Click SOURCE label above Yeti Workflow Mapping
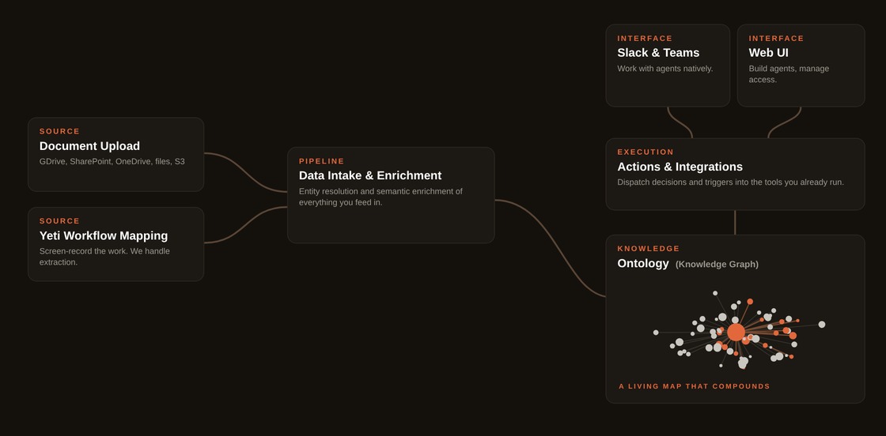This screenshot has height=436, width=886. [60, 221]
